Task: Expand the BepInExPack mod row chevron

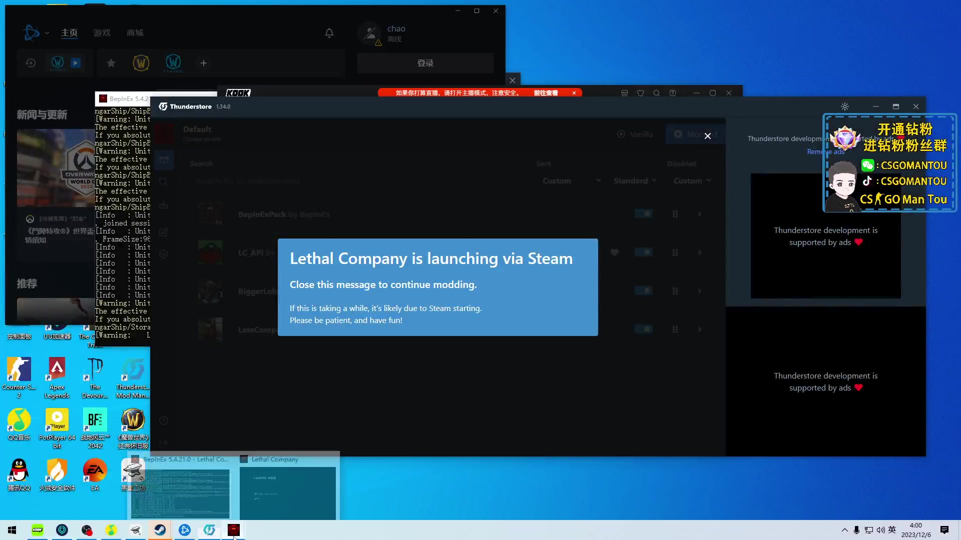Action: tap(700, 214)
